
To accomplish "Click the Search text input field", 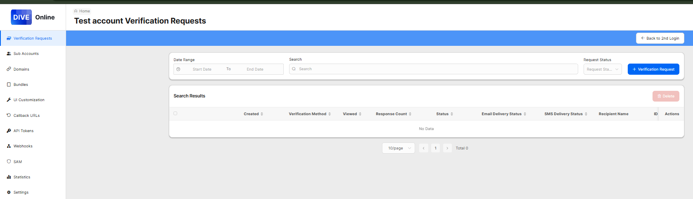I will [434, 69].
